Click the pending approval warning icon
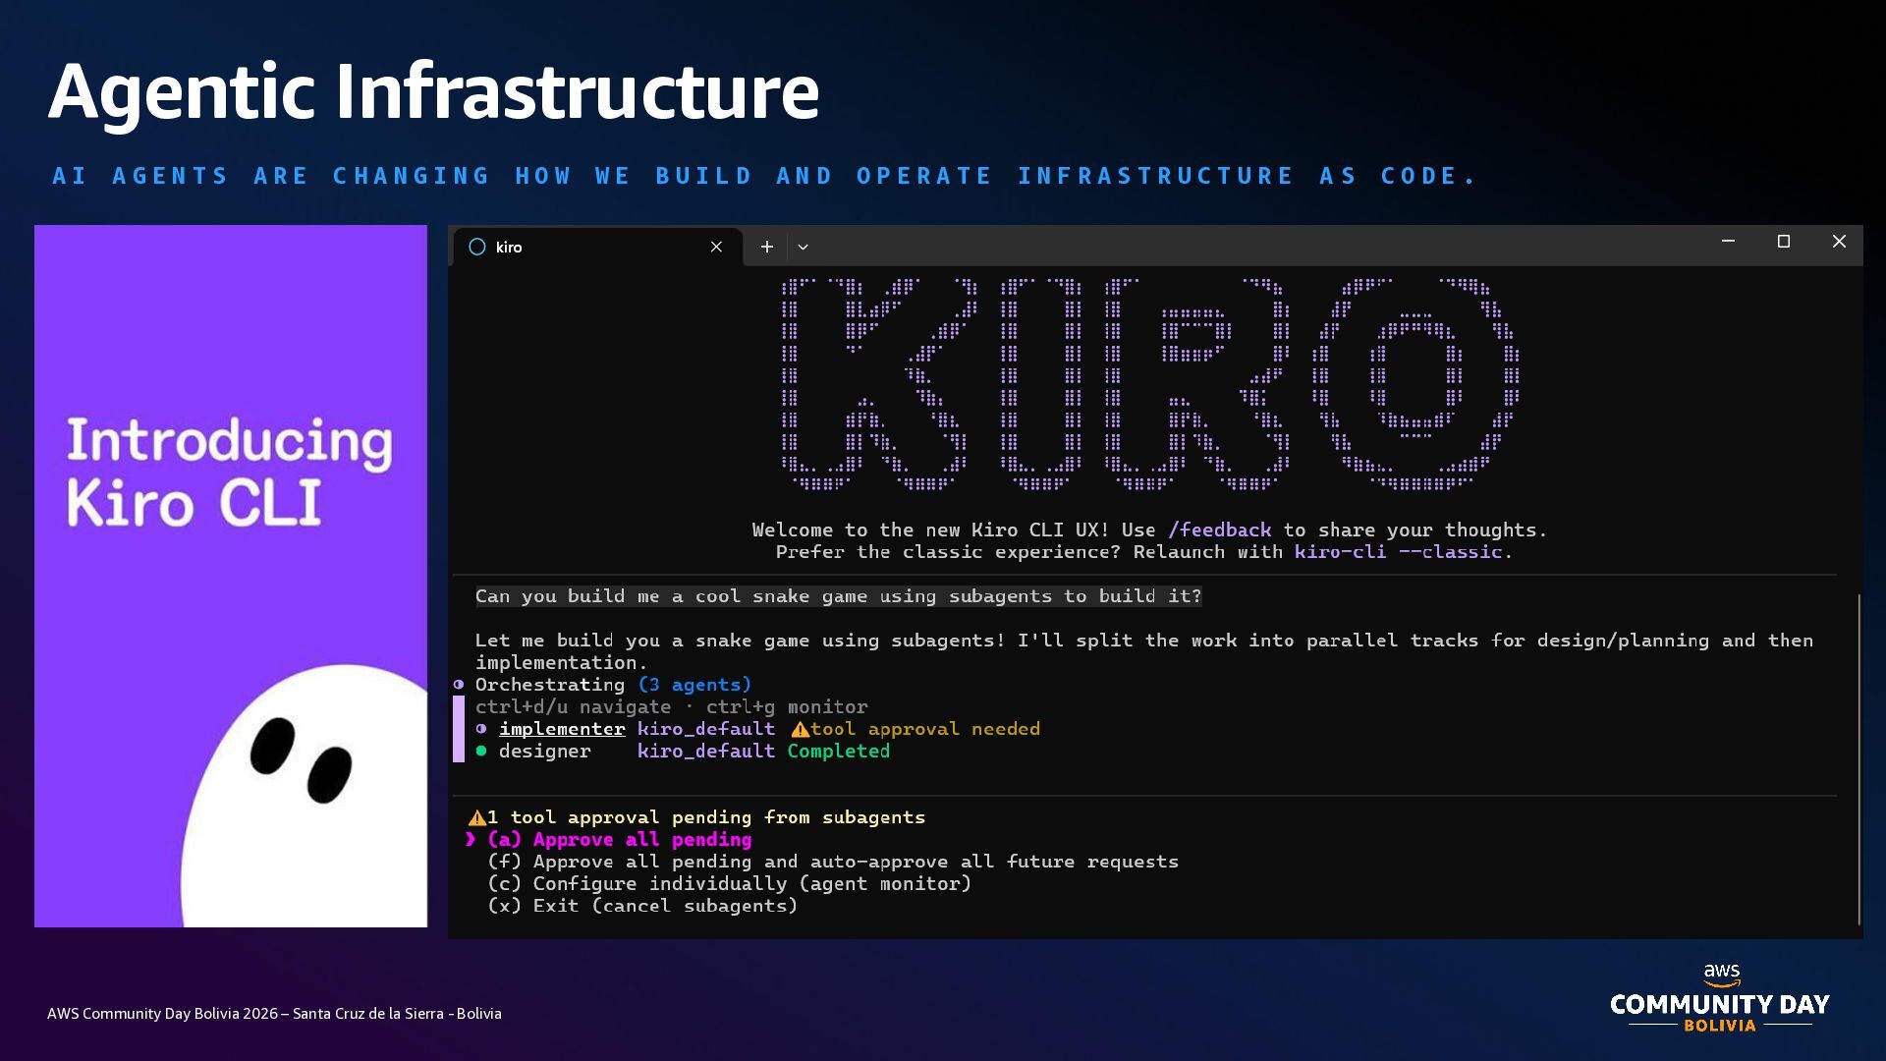This screenshot has width=1886, height=1061. point(476,817)
